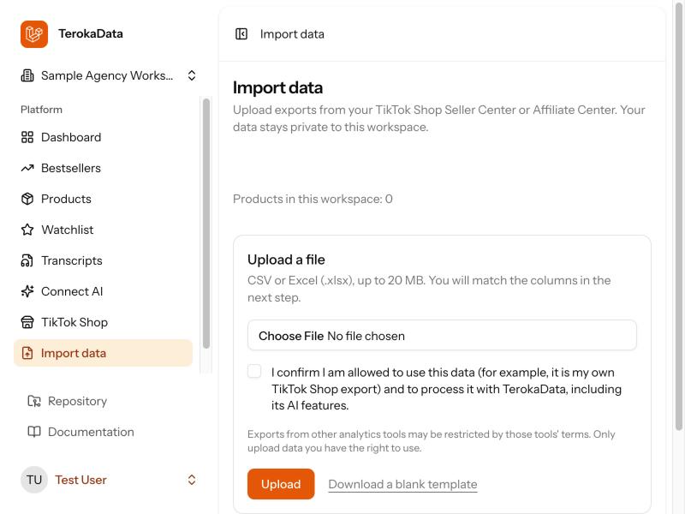Open the Transcripts page

pos(103,260)
